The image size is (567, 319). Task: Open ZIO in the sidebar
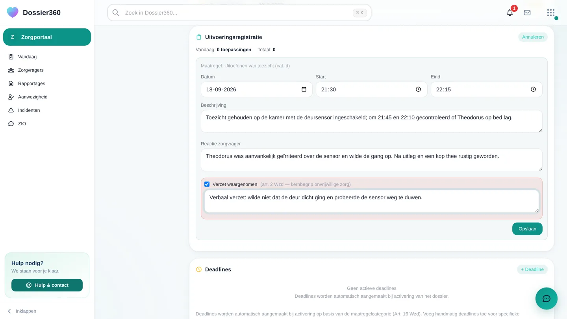pos(47,124)
